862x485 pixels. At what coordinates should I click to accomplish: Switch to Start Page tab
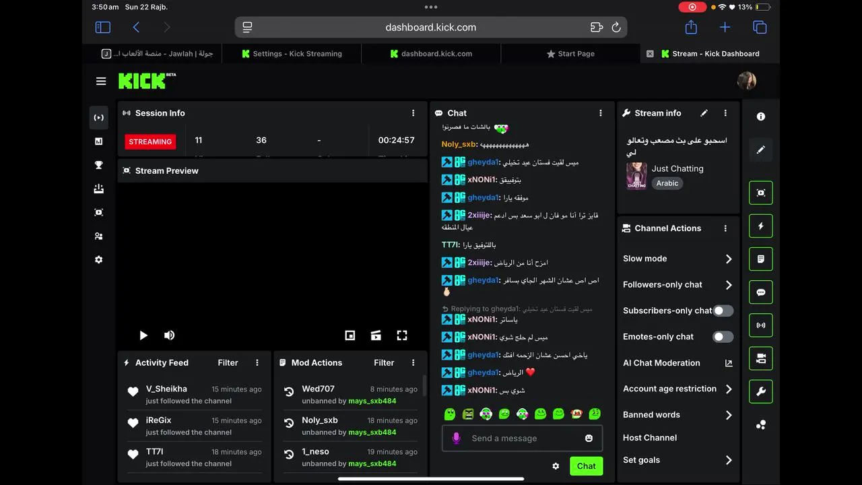(570, 54)
